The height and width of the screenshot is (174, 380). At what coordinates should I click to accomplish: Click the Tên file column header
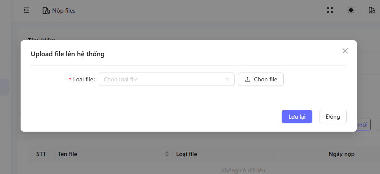click(x=67, y=154)
